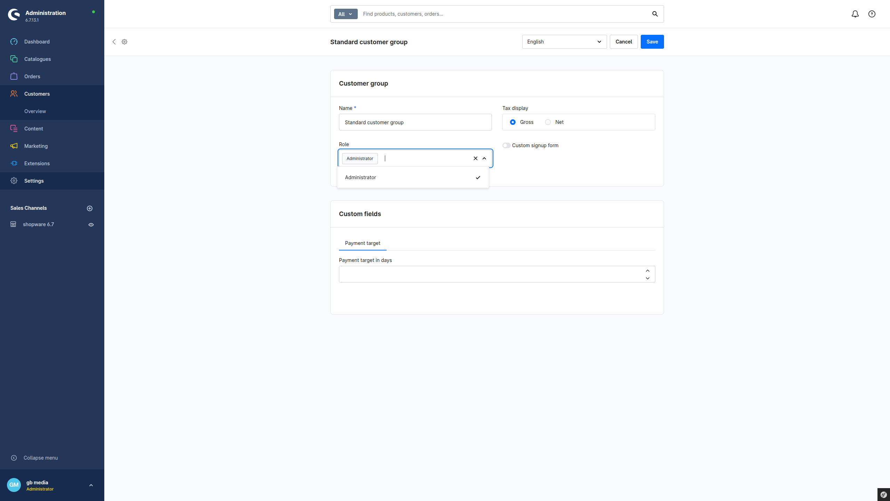The image size is (890, 501).
Task: Click the Customers people icon
Action: 14,94
